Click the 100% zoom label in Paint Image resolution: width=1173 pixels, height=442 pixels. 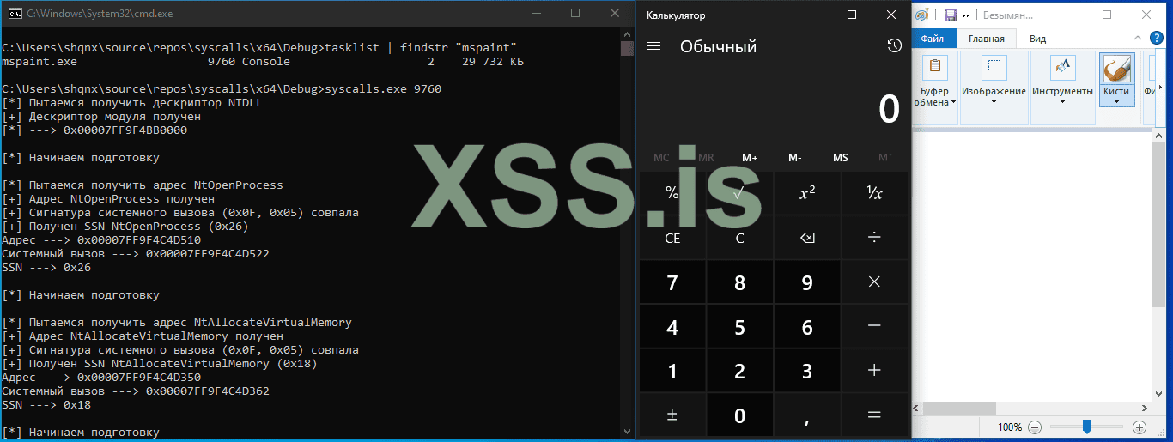tap(1010, 427)
